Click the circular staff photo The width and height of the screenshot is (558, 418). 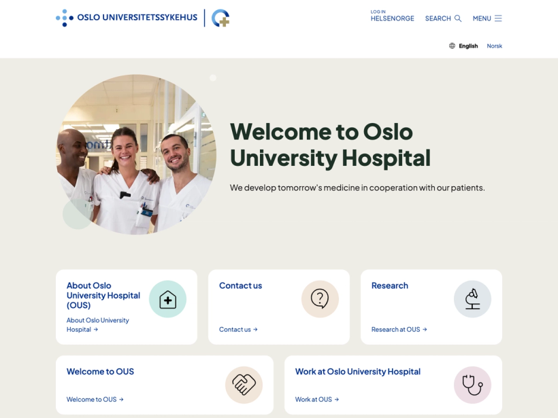(136, 154)
